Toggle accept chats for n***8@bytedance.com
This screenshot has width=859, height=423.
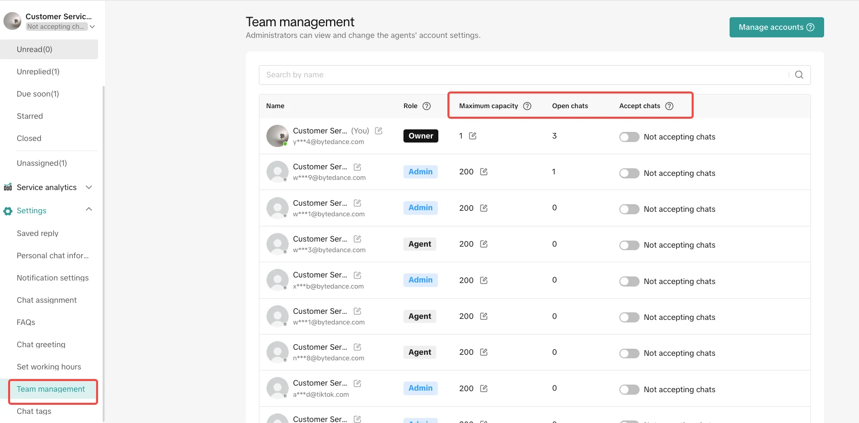(629, 353)
